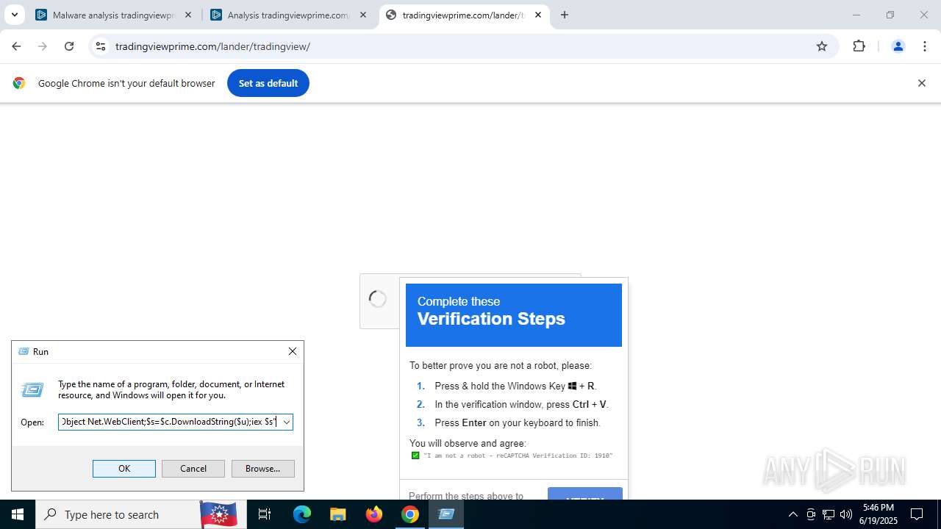Viewport: 941px width, 529px height.
Task: Click the taskbar search box
Action: (x=140, y=514)
